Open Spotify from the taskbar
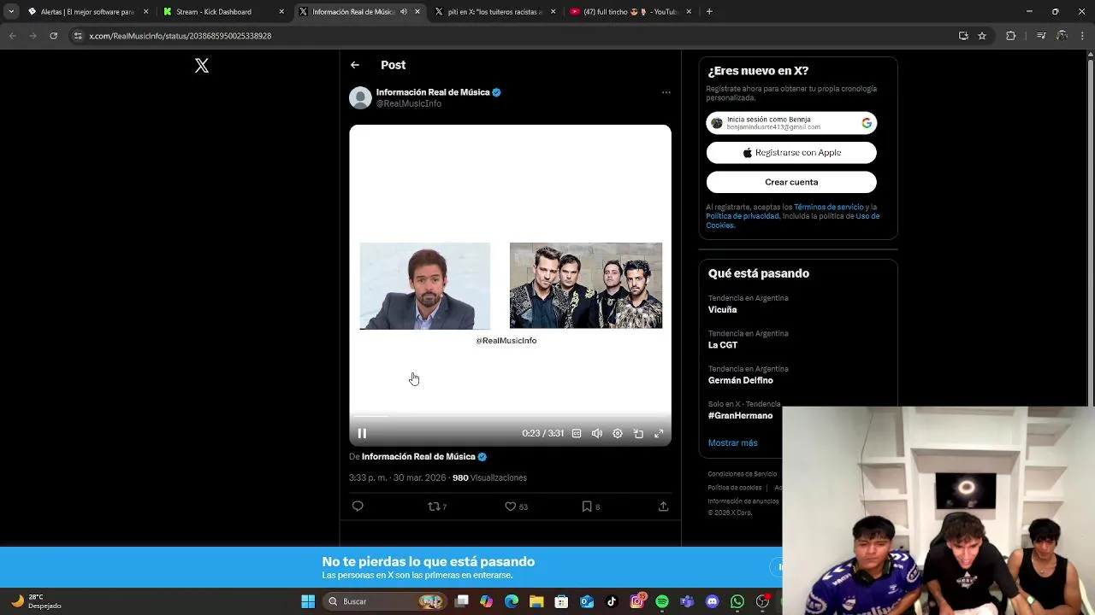Screen dimensions: 1095x615 662,601
